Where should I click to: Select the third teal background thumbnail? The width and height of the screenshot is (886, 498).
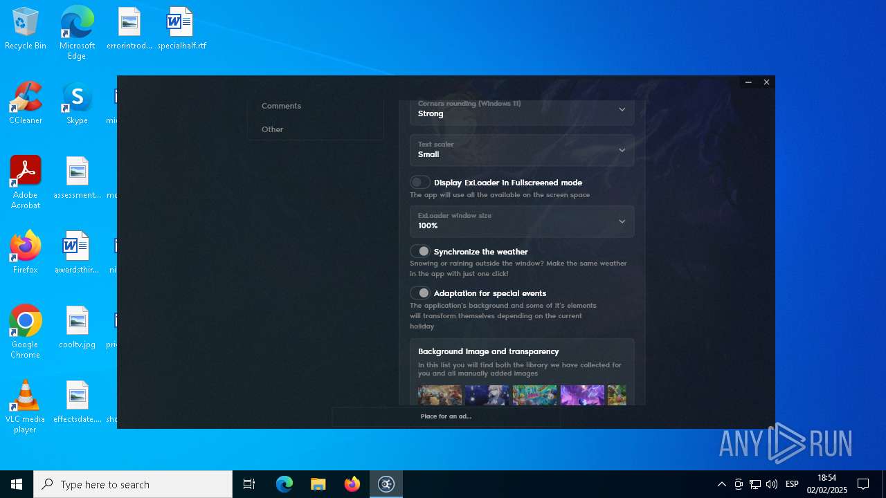534,395
